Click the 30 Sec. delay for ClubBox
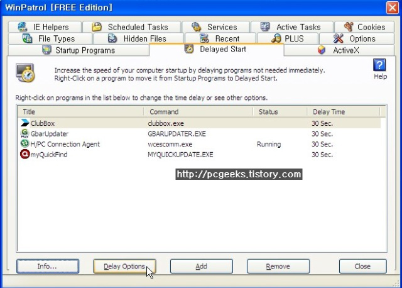This screenshot has width=402, height=288. (x=322, y=123)
